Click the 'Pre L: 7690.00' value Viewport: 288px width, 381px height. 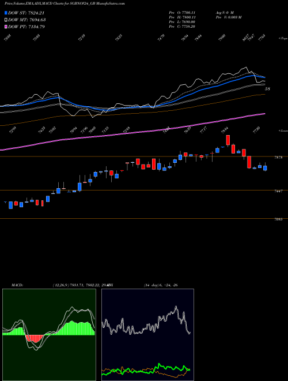pos(182,22)
